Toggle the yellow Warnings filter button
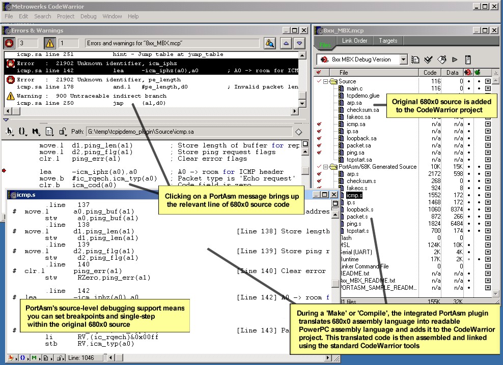 (49, 43)
